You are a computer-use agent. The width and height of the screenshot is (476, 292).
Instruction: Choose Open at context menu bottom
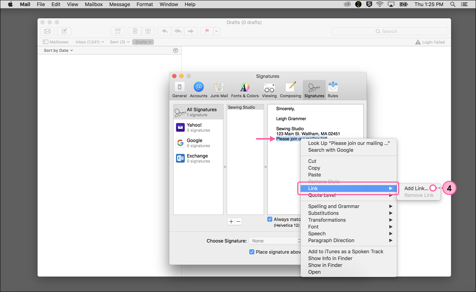(x=349, y=272)
